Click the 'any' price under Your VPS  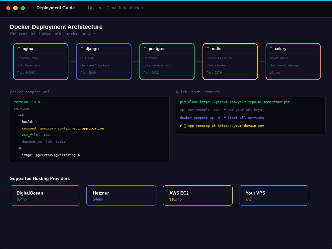[249, 200]
